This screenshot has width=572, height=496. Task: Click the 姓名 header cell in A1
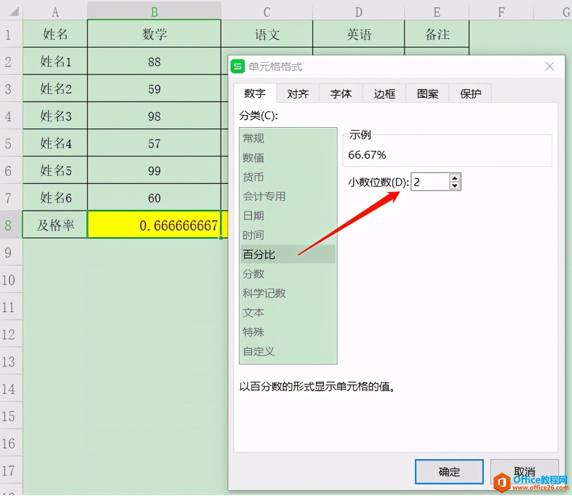(55, 34)
